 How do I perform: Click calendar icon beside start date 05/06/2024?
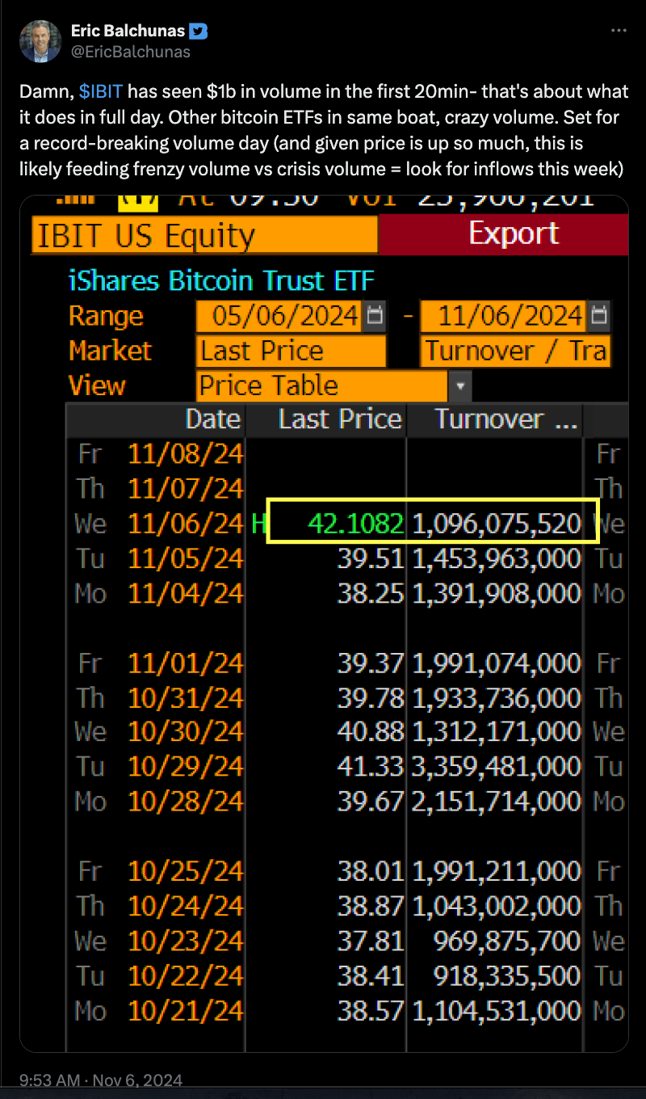coord(375,315)
